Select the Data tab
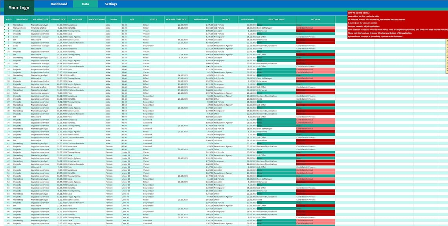This screenshot has height=226, width=448. [x=85, y=4]
